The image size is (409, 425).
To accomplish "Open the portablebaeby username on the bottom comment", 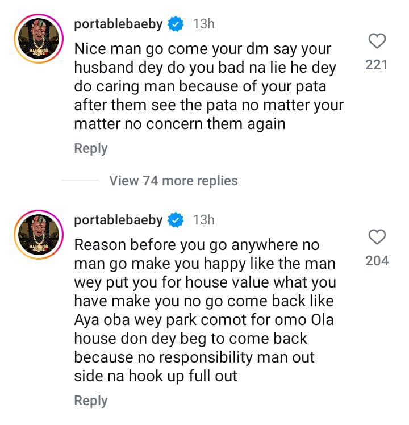I will (119, 220).
